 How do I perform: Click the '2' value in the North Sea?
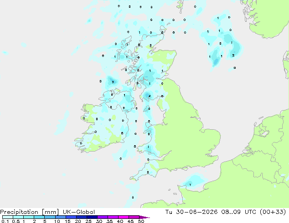pos(233,55)
